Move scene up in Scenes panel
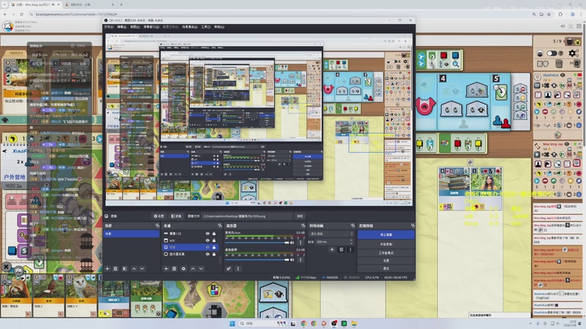 [134, 268]
